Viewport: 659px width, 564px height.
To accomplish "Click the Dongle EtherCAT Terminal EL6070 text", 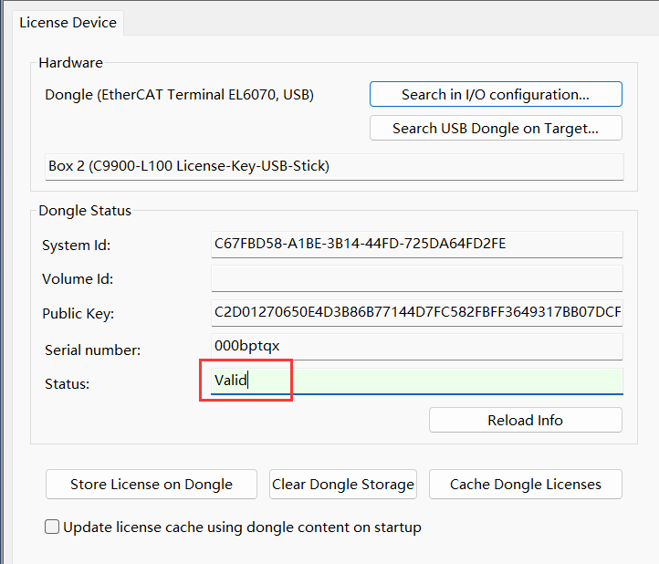I will pyautogui.click(x=180, y=95).
